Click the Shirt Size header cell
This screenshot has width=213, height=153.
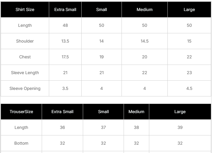click(x=25, y=10)
